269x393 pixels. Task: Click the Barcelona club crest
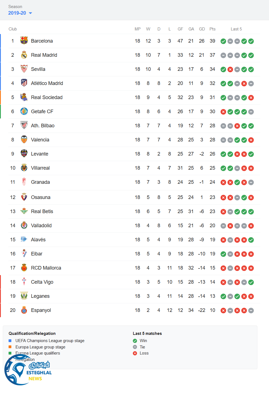(24, 41)
